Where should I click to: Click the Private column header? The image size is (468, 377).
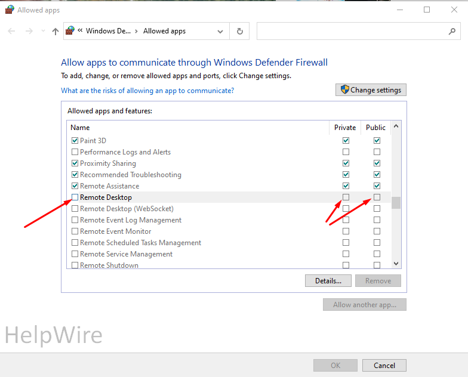click(x=345, y=128)
